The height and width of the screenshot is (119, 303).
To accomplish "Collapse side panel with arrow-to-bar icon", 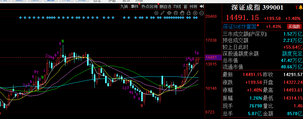I will point(202,6).
